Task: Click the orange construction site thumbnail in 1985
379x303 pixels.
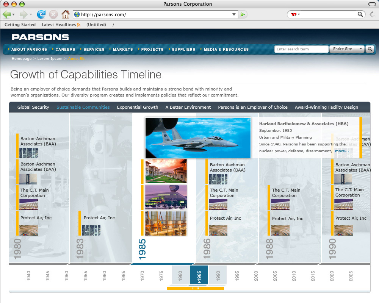Action: click(166, 223)
